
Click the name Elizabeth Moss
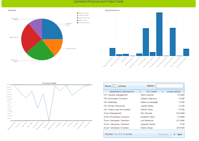click(148, 117)
